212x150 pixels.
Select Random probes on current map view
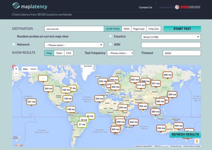tap(14, 36)
